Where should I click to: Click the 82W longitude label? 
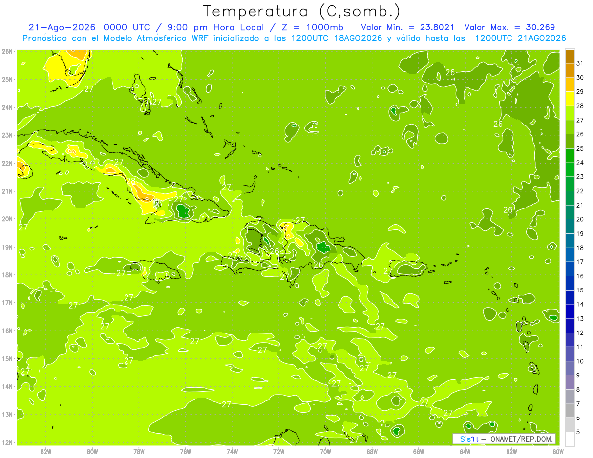[46, 451]
